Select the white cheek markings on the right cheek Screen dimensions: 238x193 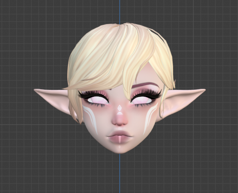click(x=150, y=118)
